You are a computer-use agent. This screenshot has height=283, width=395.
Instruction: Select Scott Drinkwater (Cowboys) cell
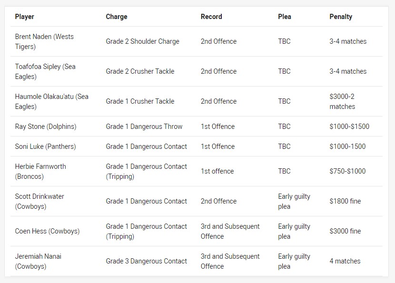tap(39, 201)
